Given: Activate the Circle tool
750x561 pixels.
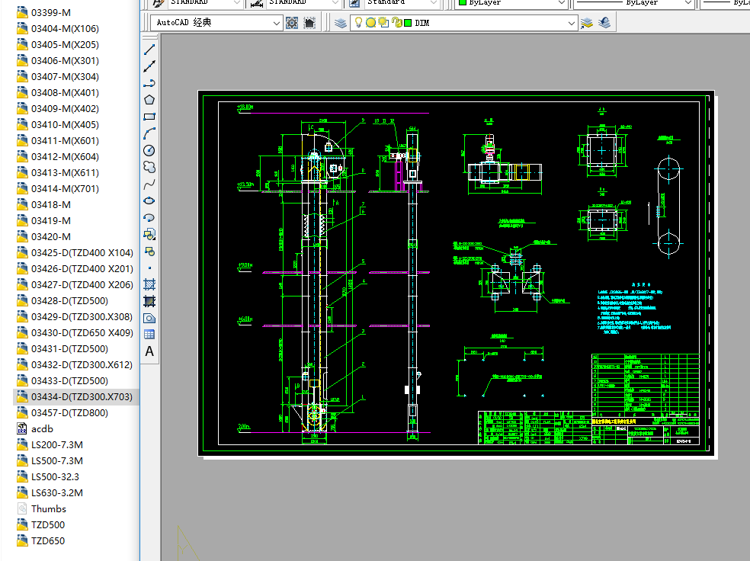Looking at the screenshot, I should coord(149,150).
